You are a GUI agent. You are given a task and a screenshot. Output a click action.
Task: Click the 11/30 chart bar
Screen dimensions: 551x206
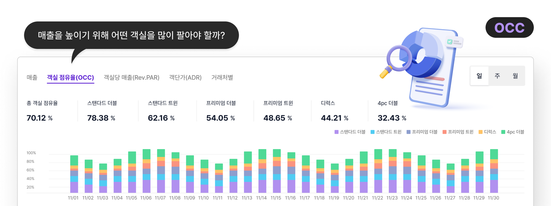(494, 171)
